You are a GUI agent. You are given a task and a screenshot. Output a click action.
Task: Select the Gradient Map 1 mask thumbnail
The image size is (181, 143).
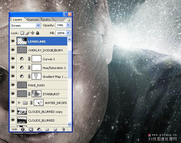click(37, 76)
